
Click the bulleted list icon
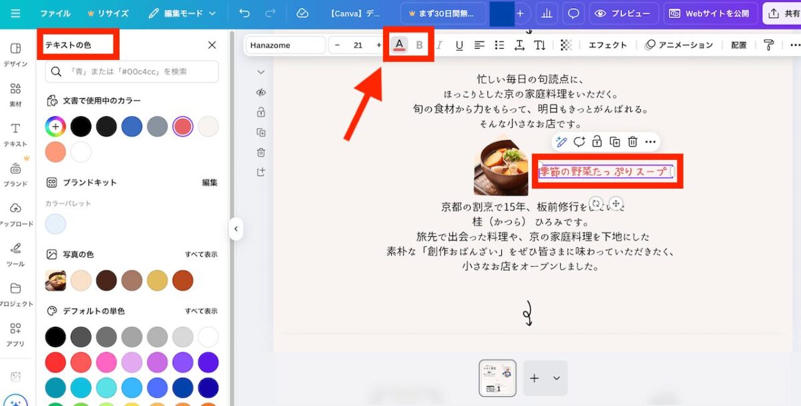pyautogui.click(x=499, y=45)
